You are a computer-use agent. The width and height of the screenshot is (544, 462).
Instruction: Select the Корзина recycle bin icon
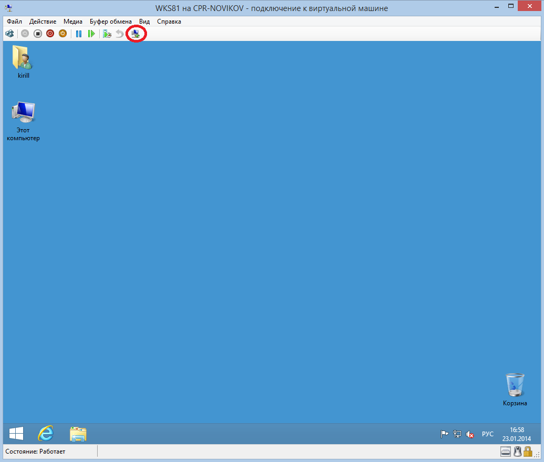(x=515, y=385)
